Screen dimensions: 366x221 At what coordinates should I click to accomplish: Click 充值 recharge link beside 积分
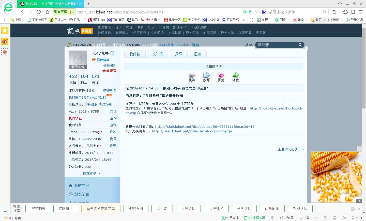click(x=113, y=111)
